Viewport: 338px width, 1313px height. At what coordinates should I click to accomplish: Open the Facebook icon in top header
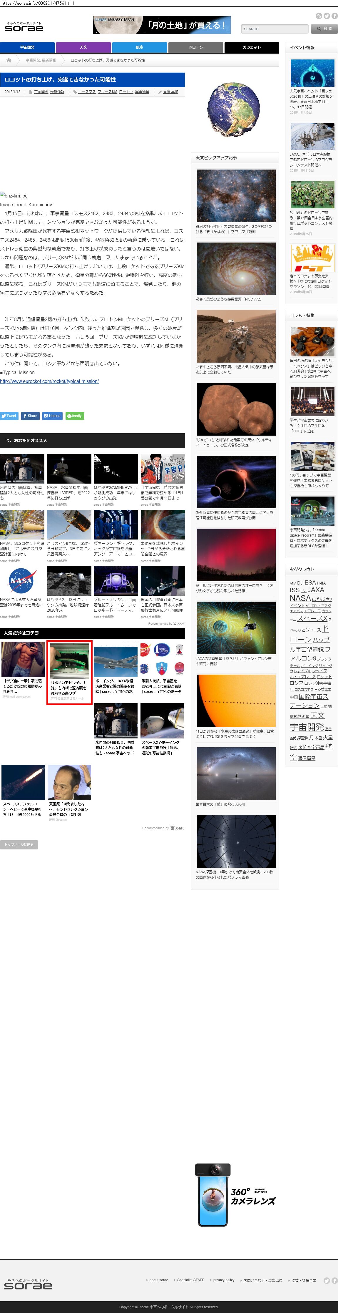tap(334, 16)
